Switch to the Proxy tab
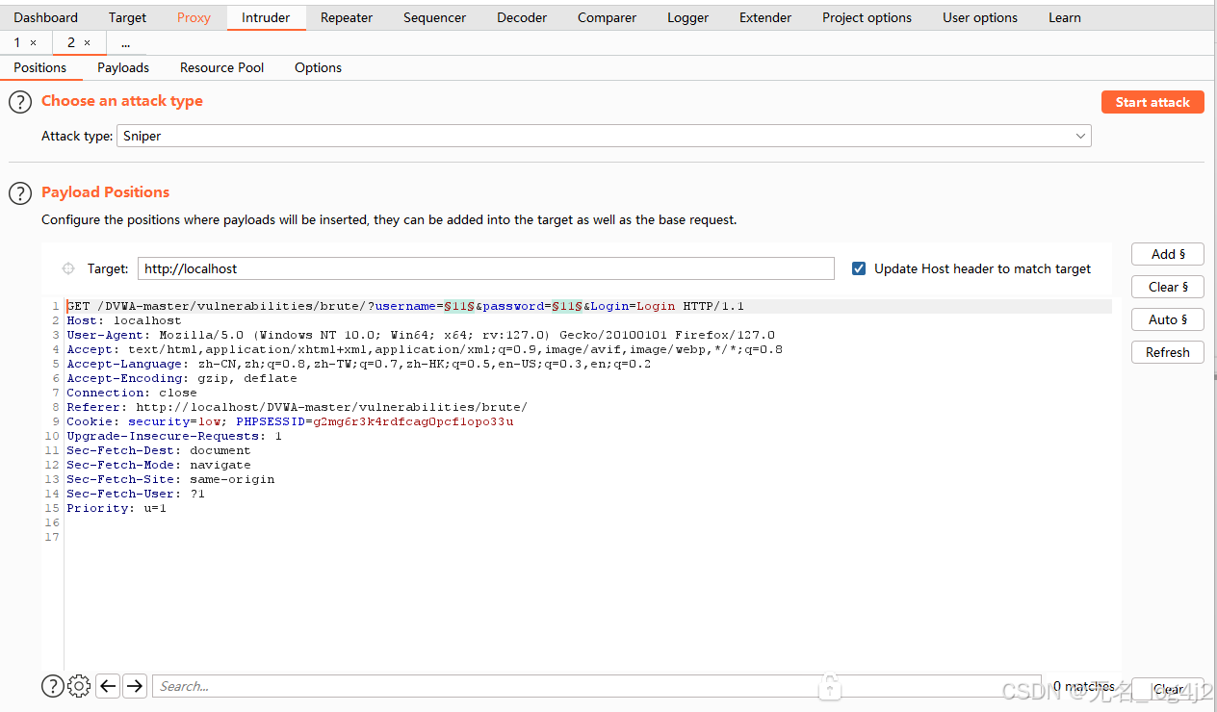Image resolution: width=1217 pixels, height=712 pixels. [194, 17]
